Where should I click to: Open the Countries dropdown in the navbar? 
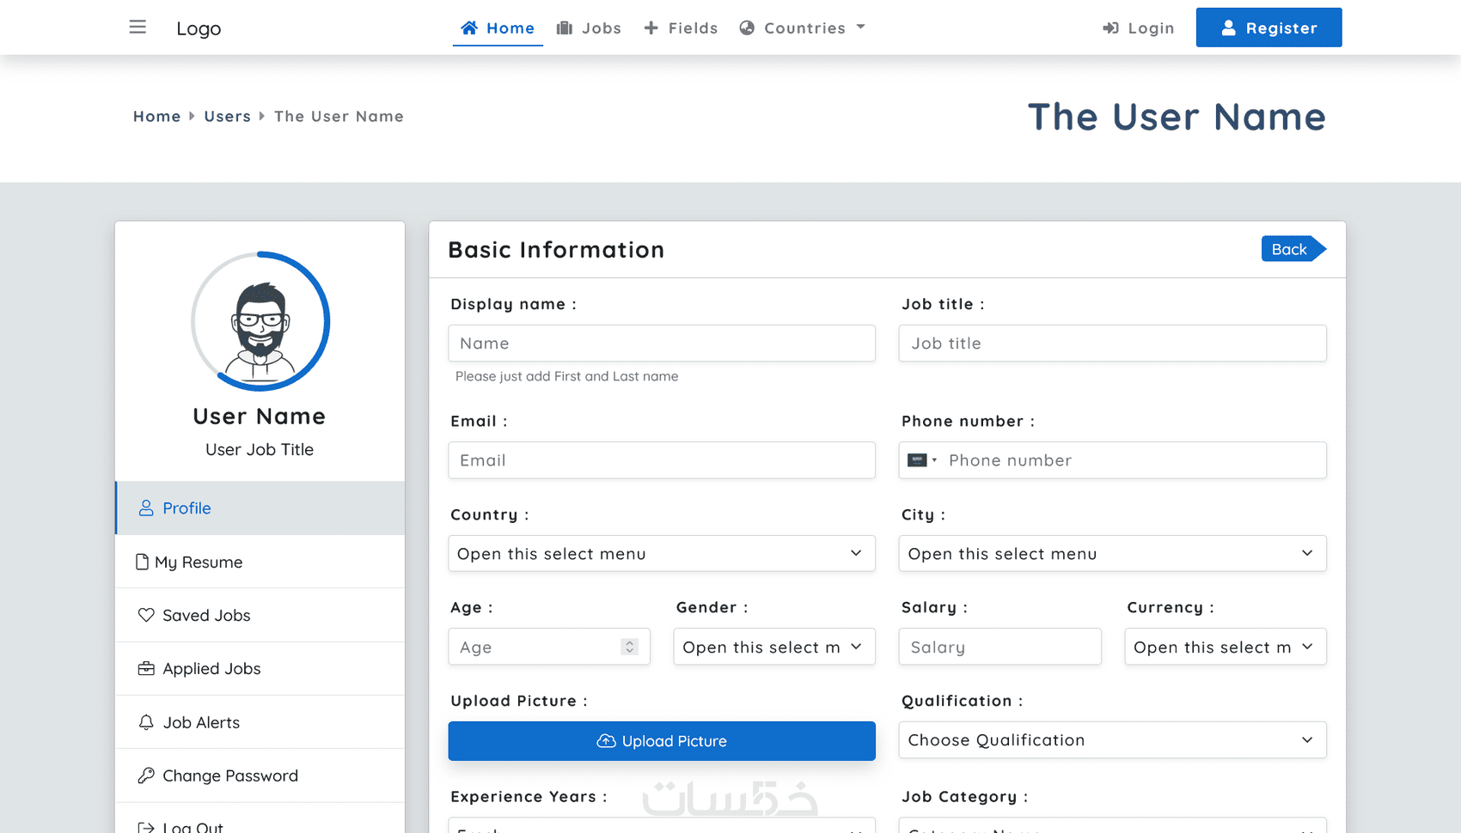pos(801,27)
